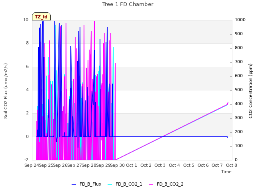Click the end point of the blue flux line
Screen dimensions: 256x192
[228, 137]
